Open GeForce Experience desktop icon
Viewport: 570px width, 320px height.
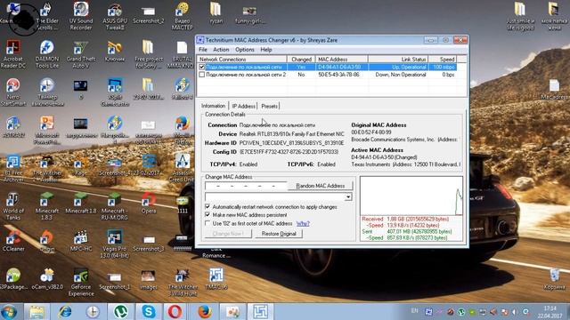(81, 283)
